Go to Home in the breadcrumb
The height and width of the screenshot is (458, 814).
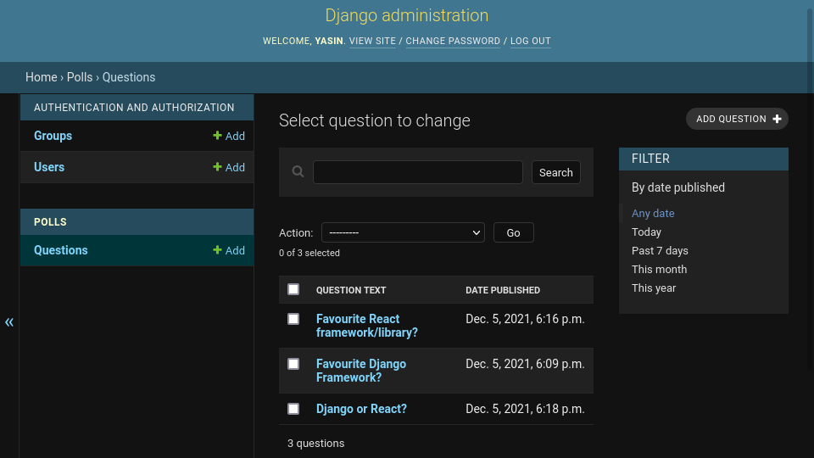point(42,77)
